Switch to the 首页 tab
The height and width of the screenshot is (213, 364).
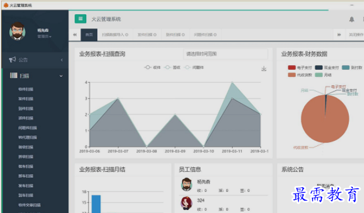pos(89,35)
